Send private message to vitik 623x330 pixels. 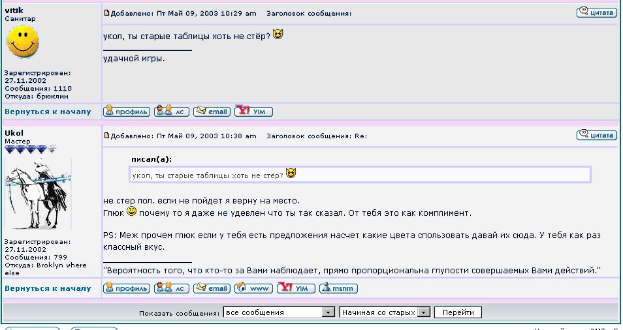[172, 112]
